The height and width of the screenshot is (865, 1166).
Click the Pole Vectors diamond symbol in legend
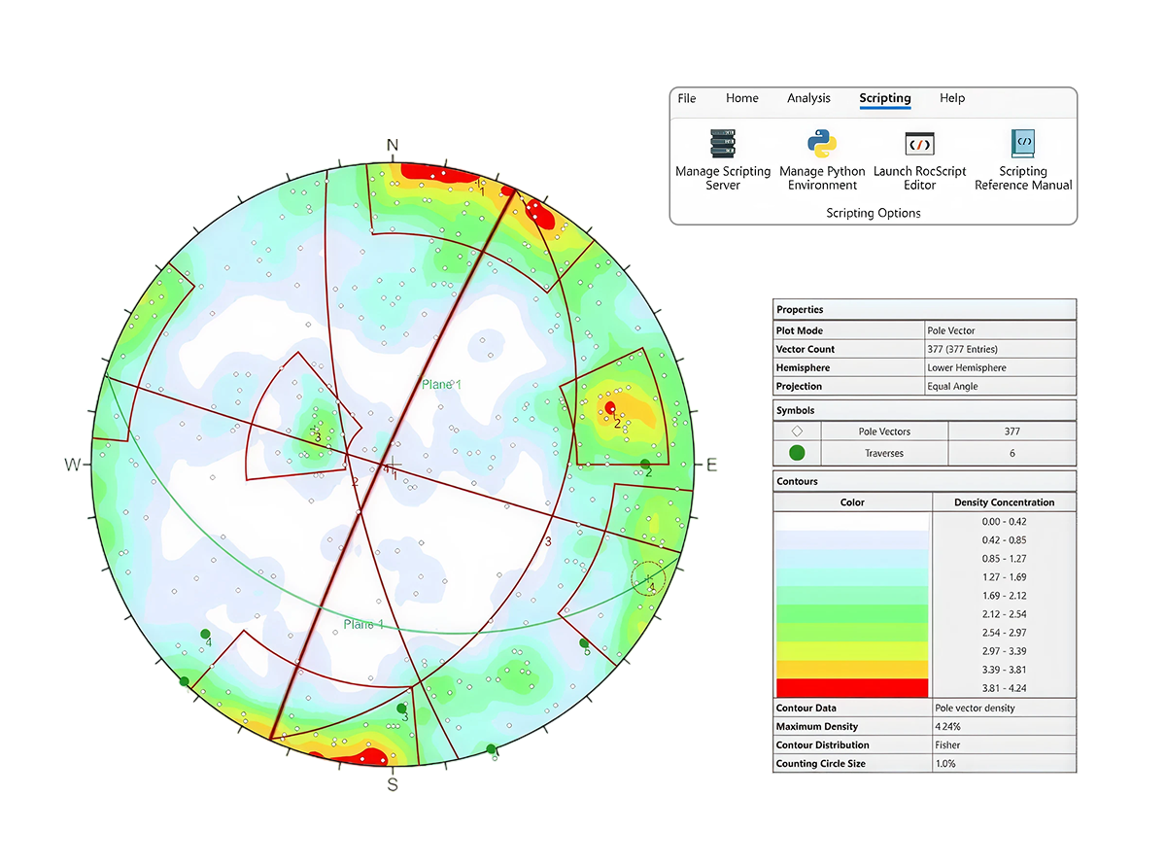pos(797,431)
